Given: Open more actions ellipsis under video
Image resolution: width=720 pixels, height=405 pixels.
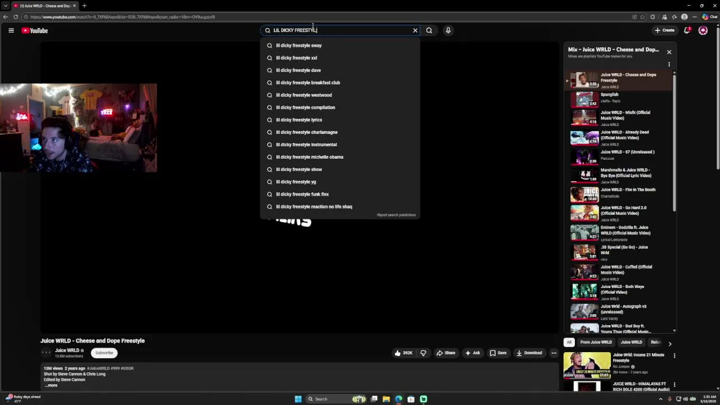Looking at the screenshot, I should pos(553,353).
